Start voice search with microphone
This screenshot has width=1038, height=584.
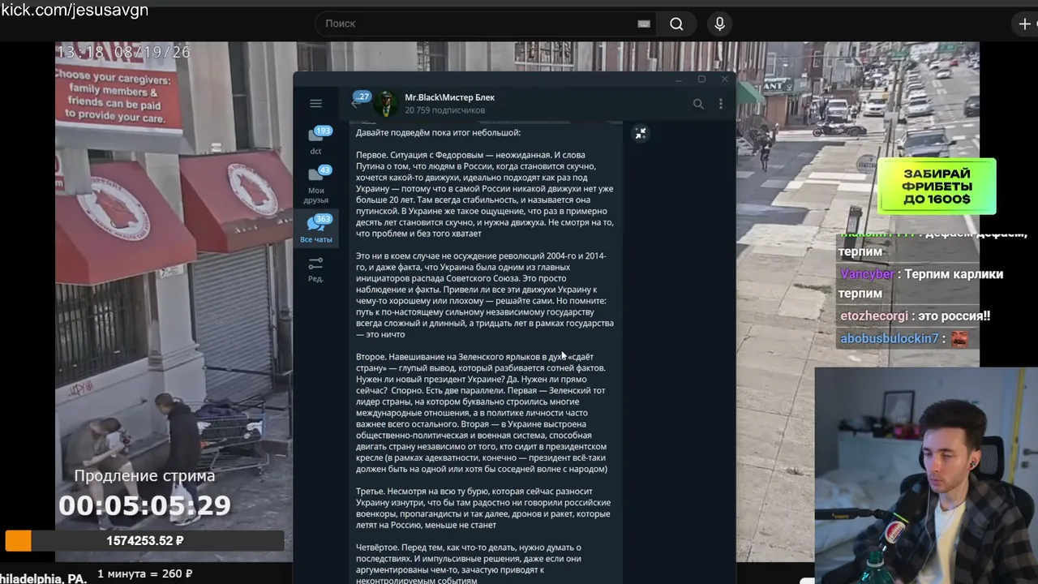(719, 24)
